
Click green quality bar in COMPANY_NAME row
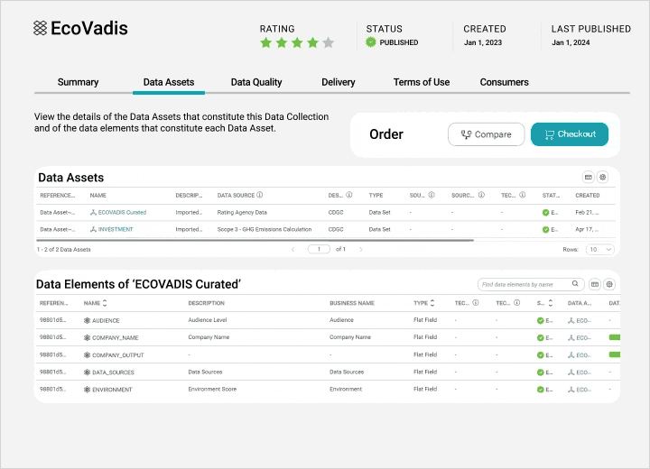pyautogui.click(x=615, y=337)
